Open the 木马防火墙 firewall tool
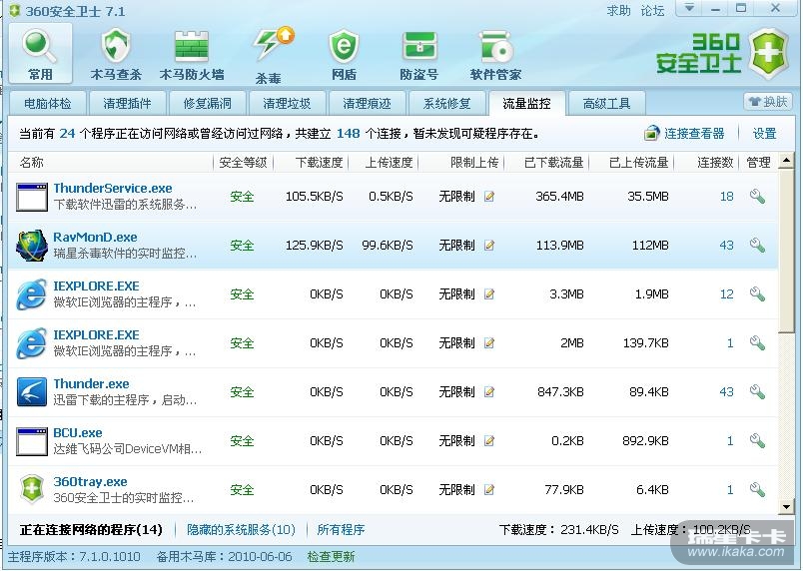803x571 pixels. [192, 54]
